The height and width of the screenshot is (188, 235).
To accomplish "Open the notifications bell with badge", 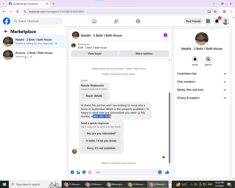I will click(x=217, y=21).
